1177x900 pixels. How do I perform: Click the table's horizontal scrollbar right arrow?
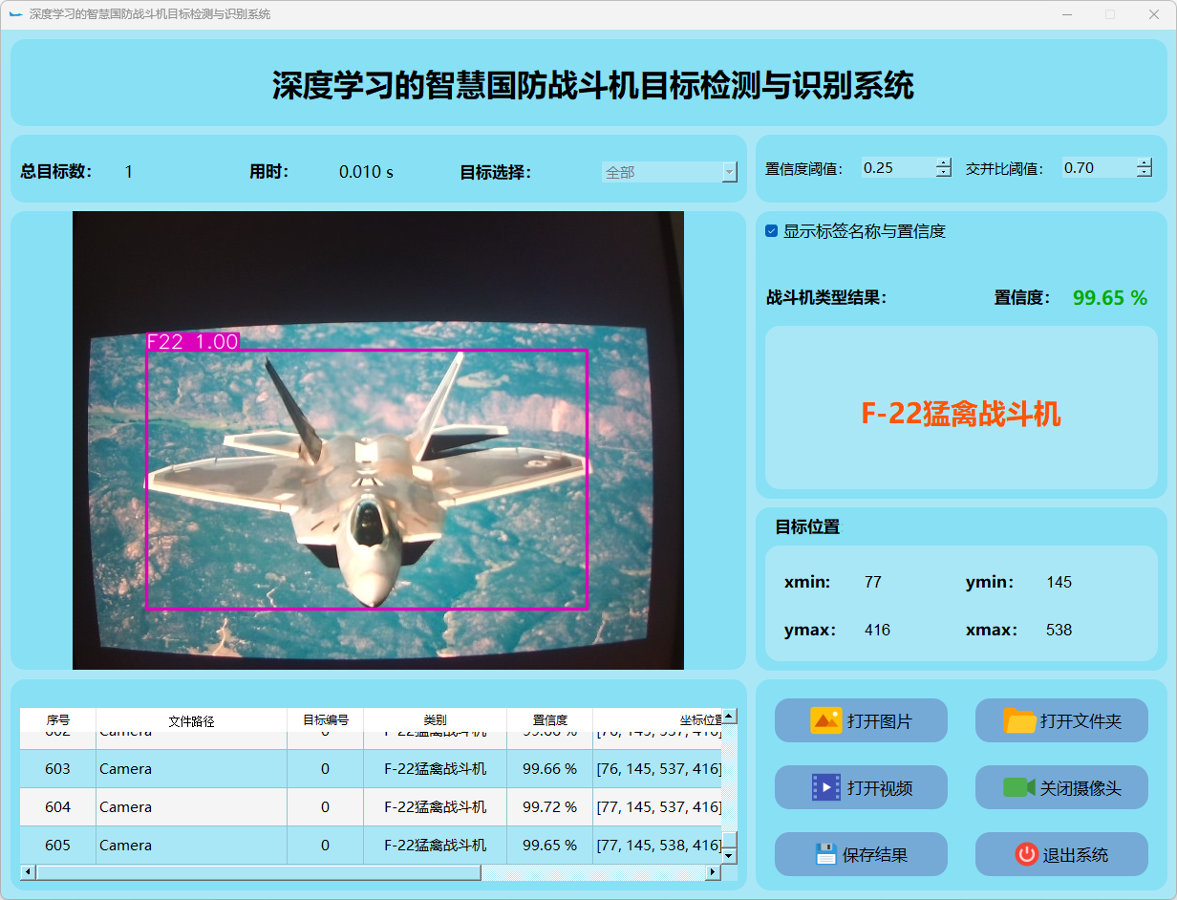pos(712,872)
